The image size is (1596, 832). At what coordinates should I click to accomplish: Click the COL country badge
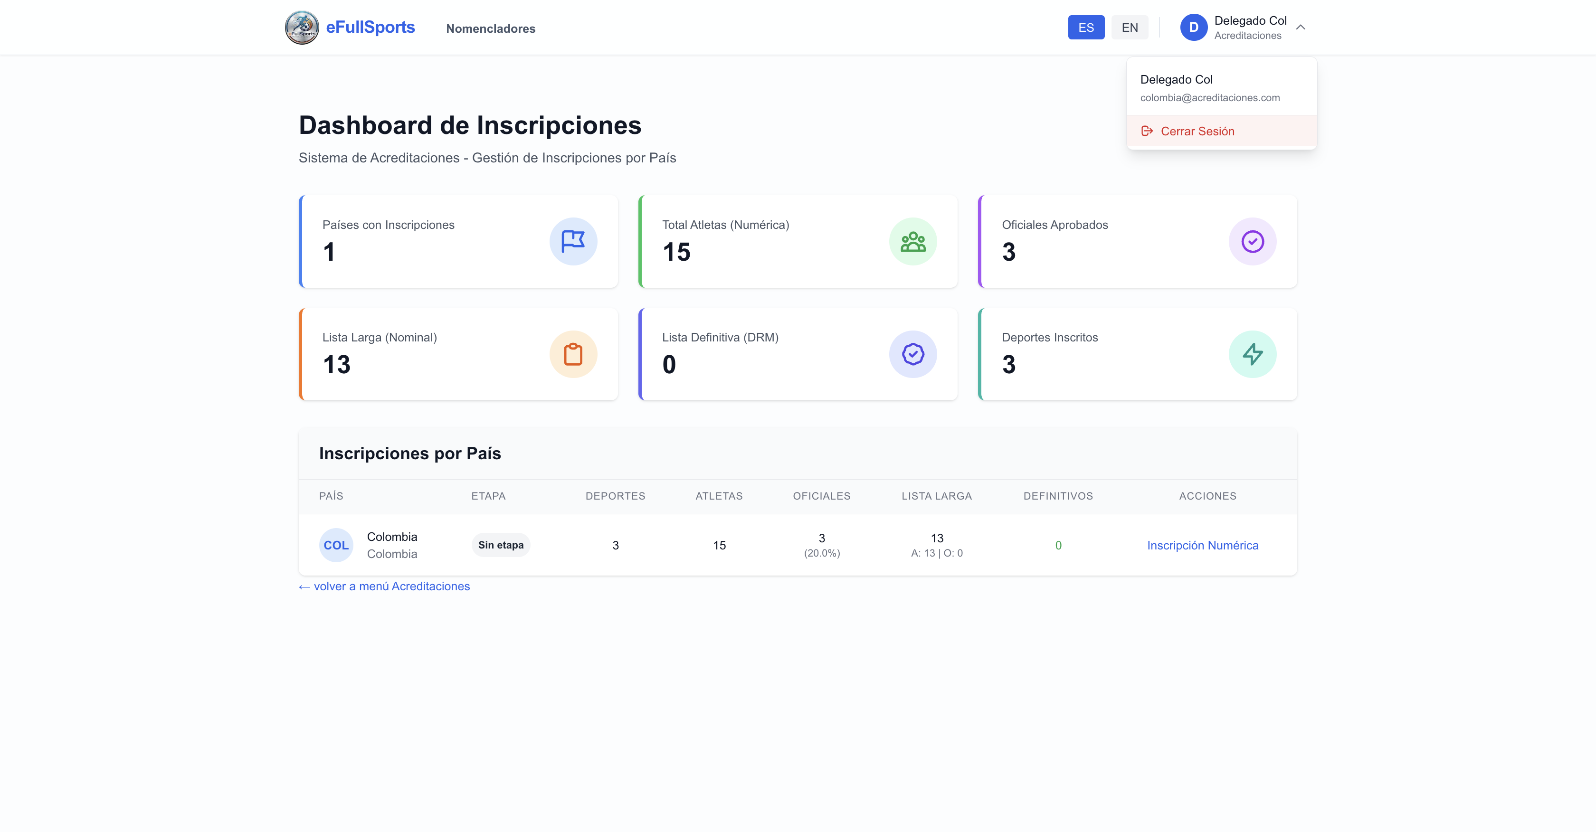336,545
